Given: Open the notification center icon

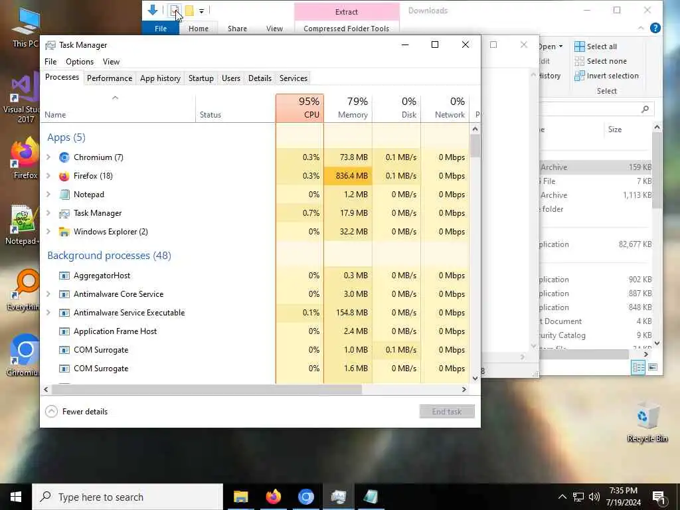Looking at the screenshot, I should (x=659, y=497).
